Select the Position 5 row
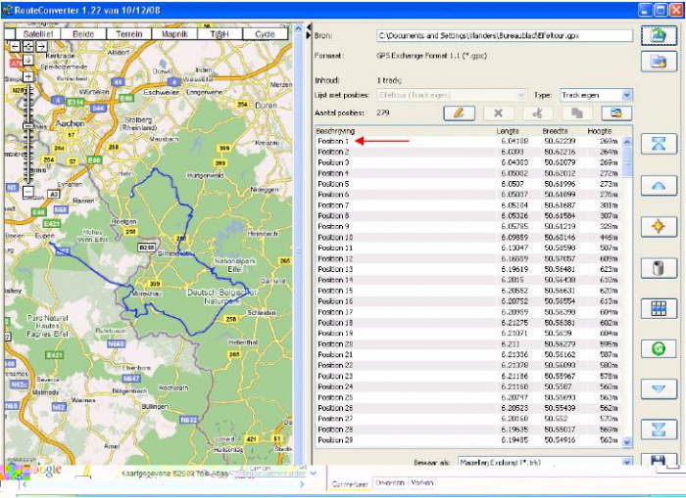This screenshot has height=498, width=686. click(468, 184)
